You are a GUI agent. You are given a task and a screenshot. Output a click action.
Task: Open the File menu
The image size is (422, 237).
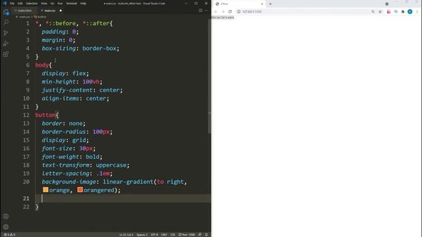point(12,3)
